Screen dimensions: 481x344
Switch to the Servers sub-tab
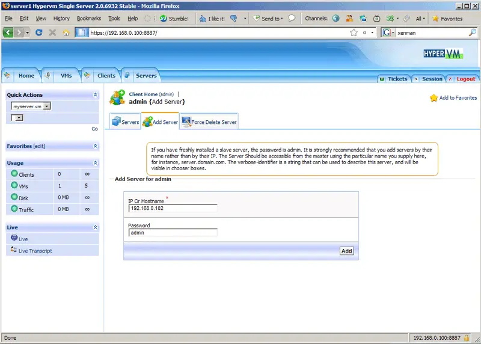125,121
